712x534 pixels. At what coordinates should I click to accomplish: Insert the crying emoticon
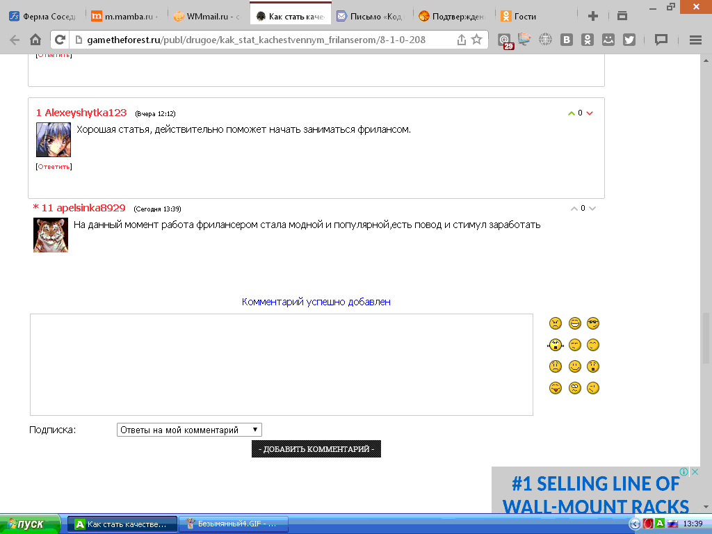click(556, 345)
